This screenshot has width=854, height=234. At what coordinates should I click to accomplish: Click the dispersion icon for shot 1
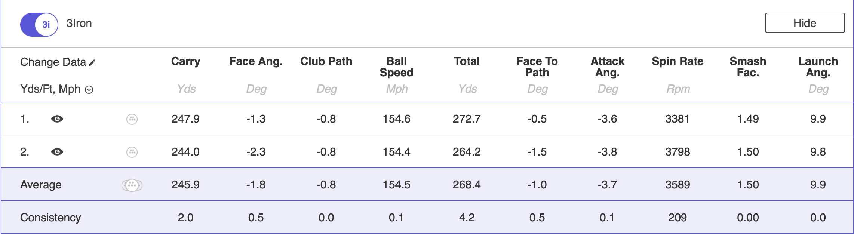tap(132, 119)
